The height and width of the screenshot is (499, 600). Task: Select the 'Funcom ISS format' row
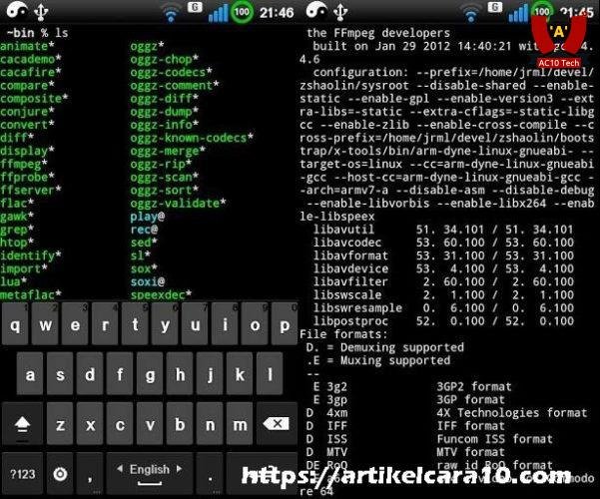(429, 439)
